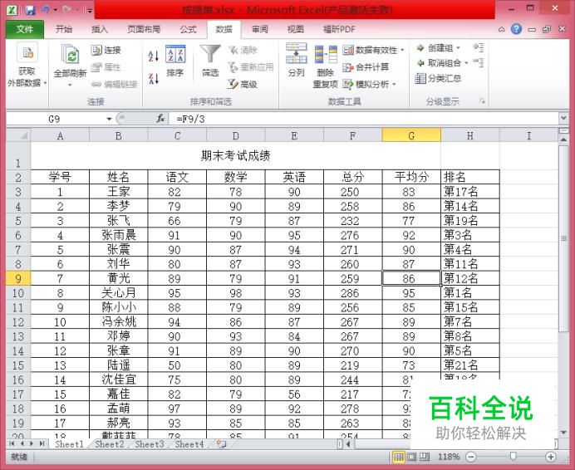The height and width of the screenshot is (470, 575).
Task: Select the Sheet1 worksheet tab
Action: (69, 444)
